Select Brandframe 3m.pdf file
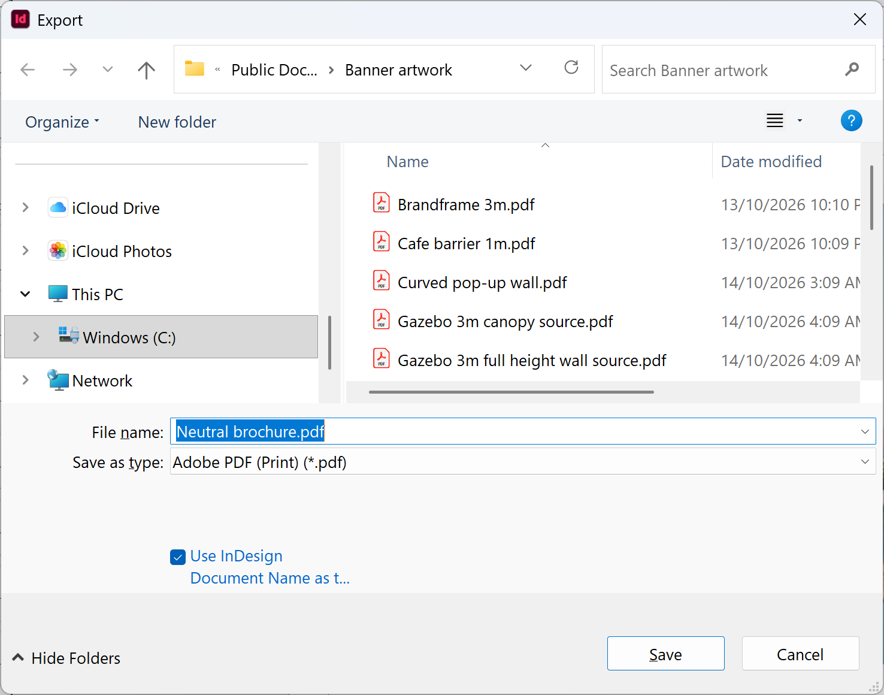 pos(466,205)
